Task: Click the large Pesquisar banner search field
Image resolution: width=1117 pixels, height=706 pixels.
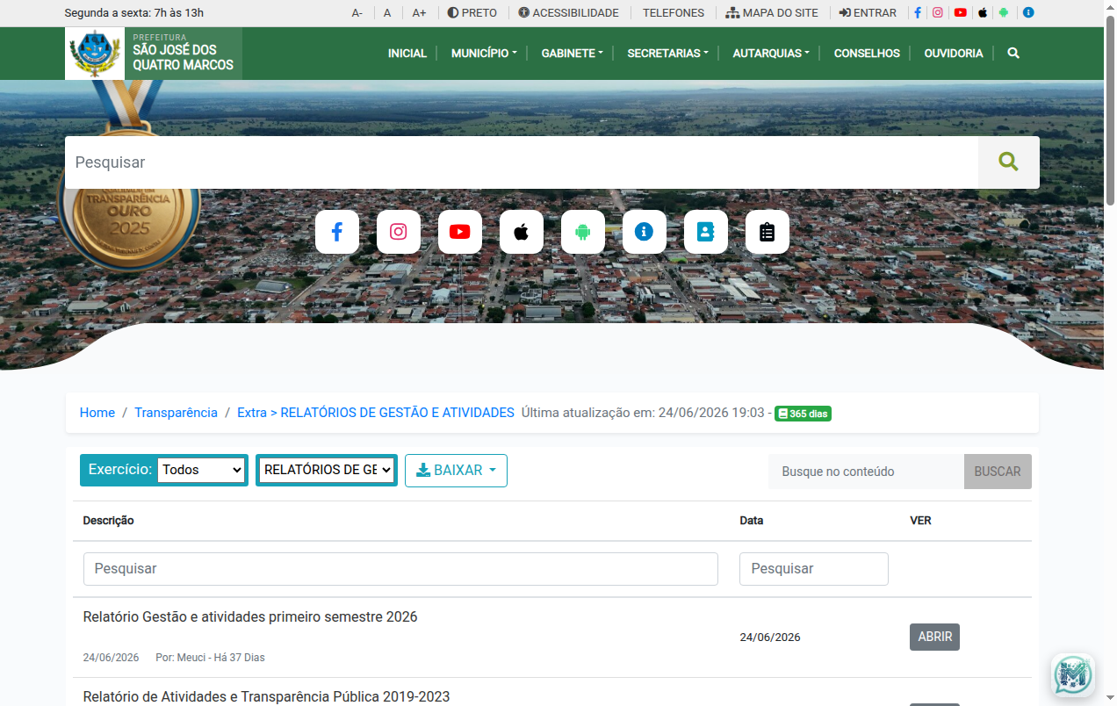Action: pyautogui.click(x=522, y=162)
